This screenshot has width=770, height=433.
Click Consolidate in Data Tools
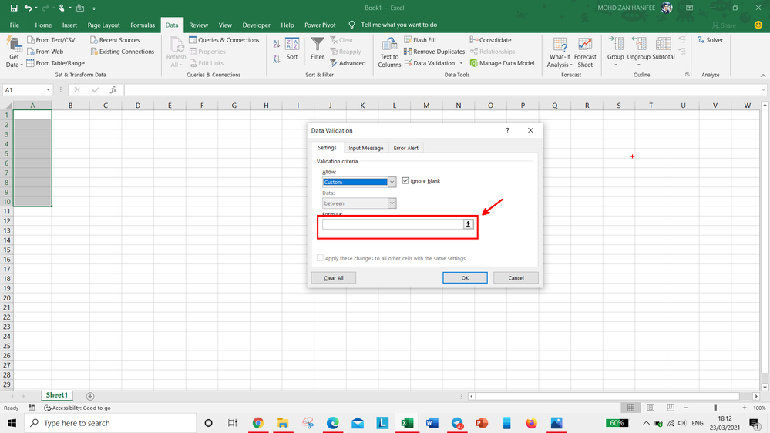(x=490, y=40)
